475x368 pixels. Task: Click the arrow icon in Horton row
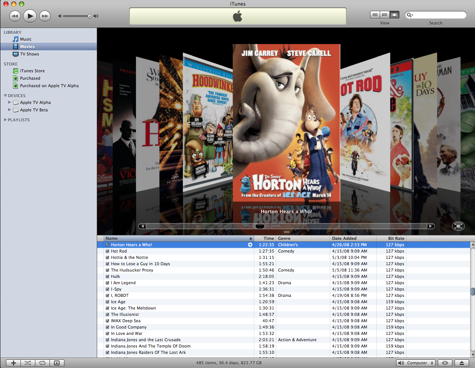[250, 245]
